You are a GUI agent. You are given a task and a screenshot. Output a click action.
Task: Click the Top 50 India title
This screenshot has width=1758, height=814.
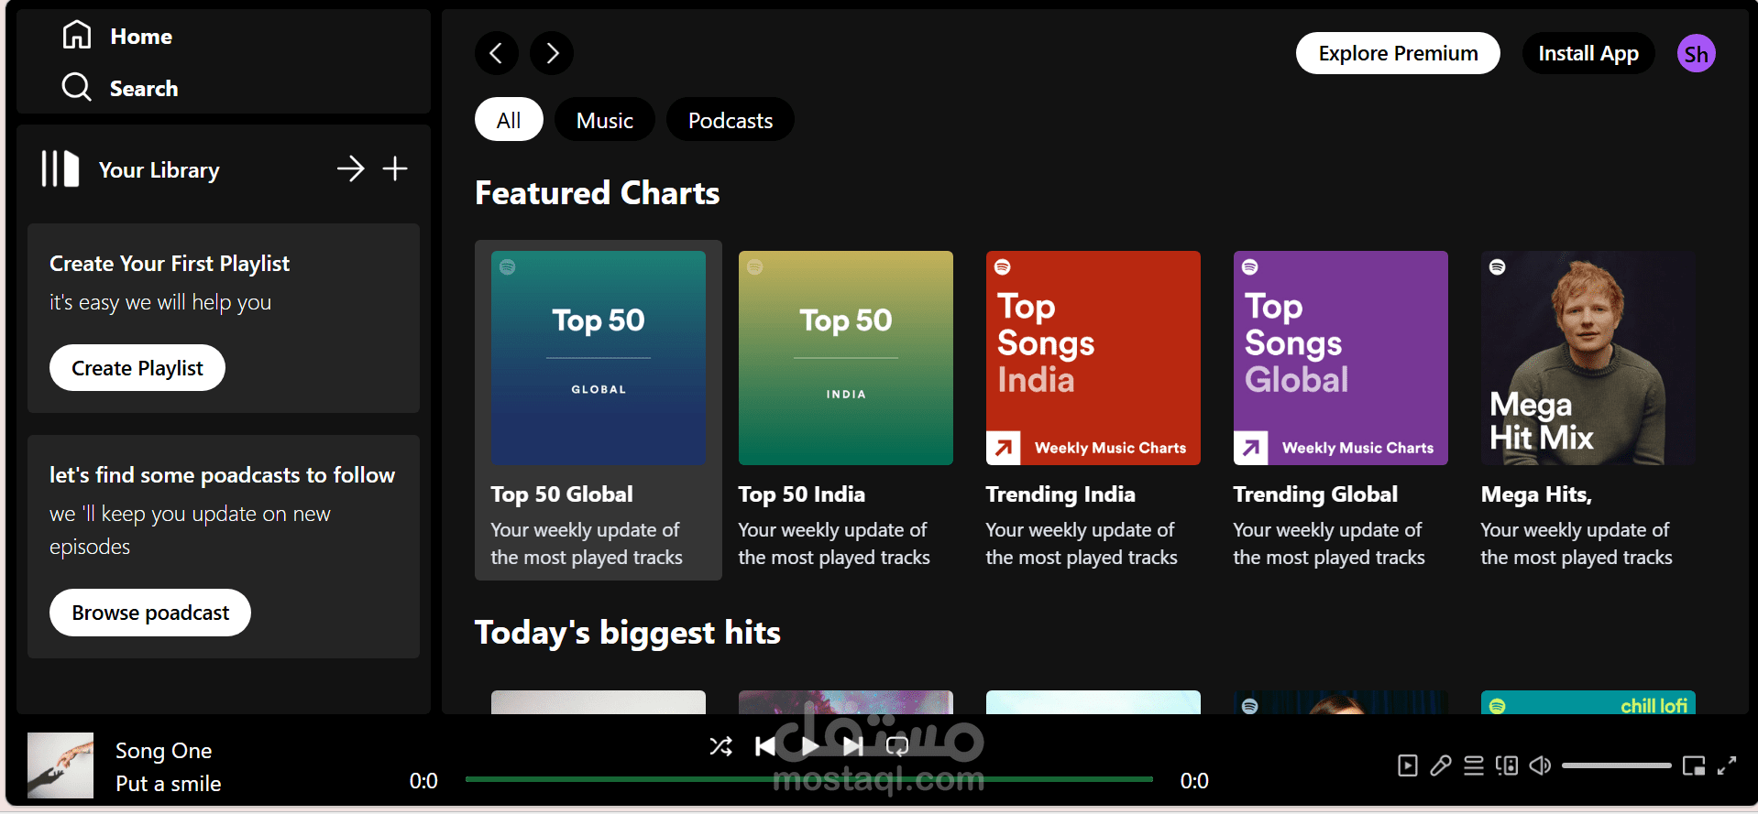pos(802,494)
